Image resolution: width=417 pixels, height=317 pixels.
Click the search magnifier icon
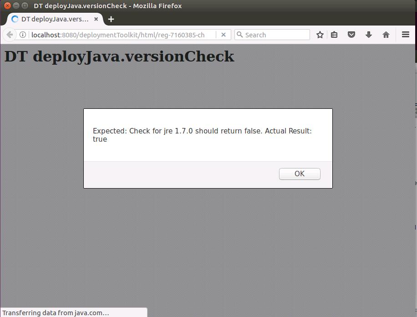239,35
